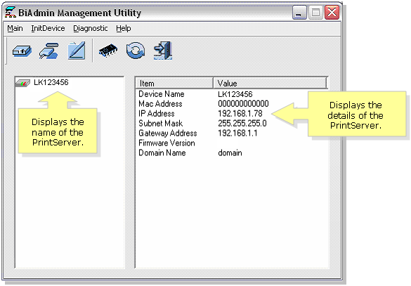Click the printer port status toolbar icon

pyautogui.click(x=49, y=51)
